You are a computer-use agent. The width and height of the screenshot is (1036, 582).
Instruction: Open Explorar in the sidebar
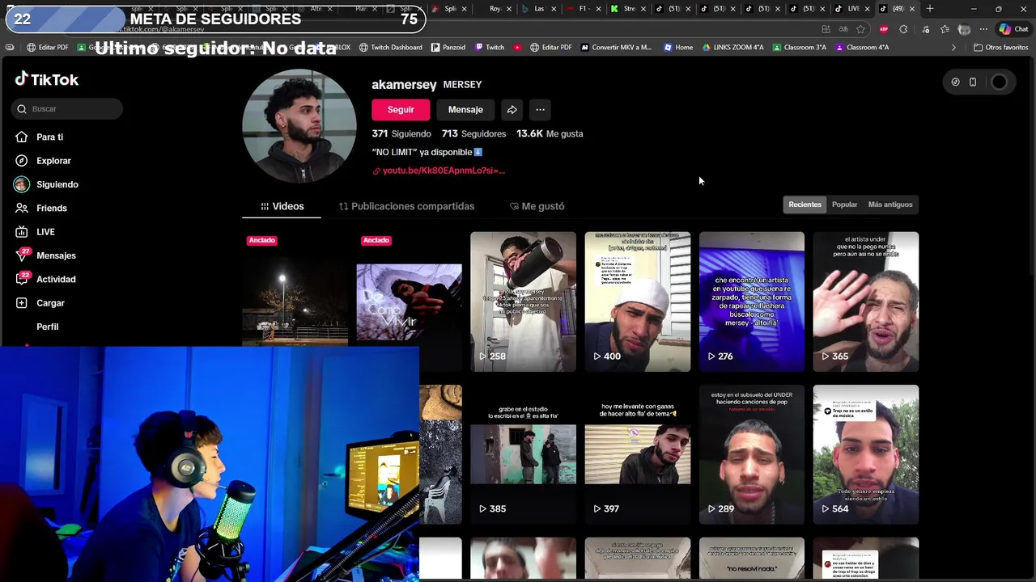click(43, 161)
